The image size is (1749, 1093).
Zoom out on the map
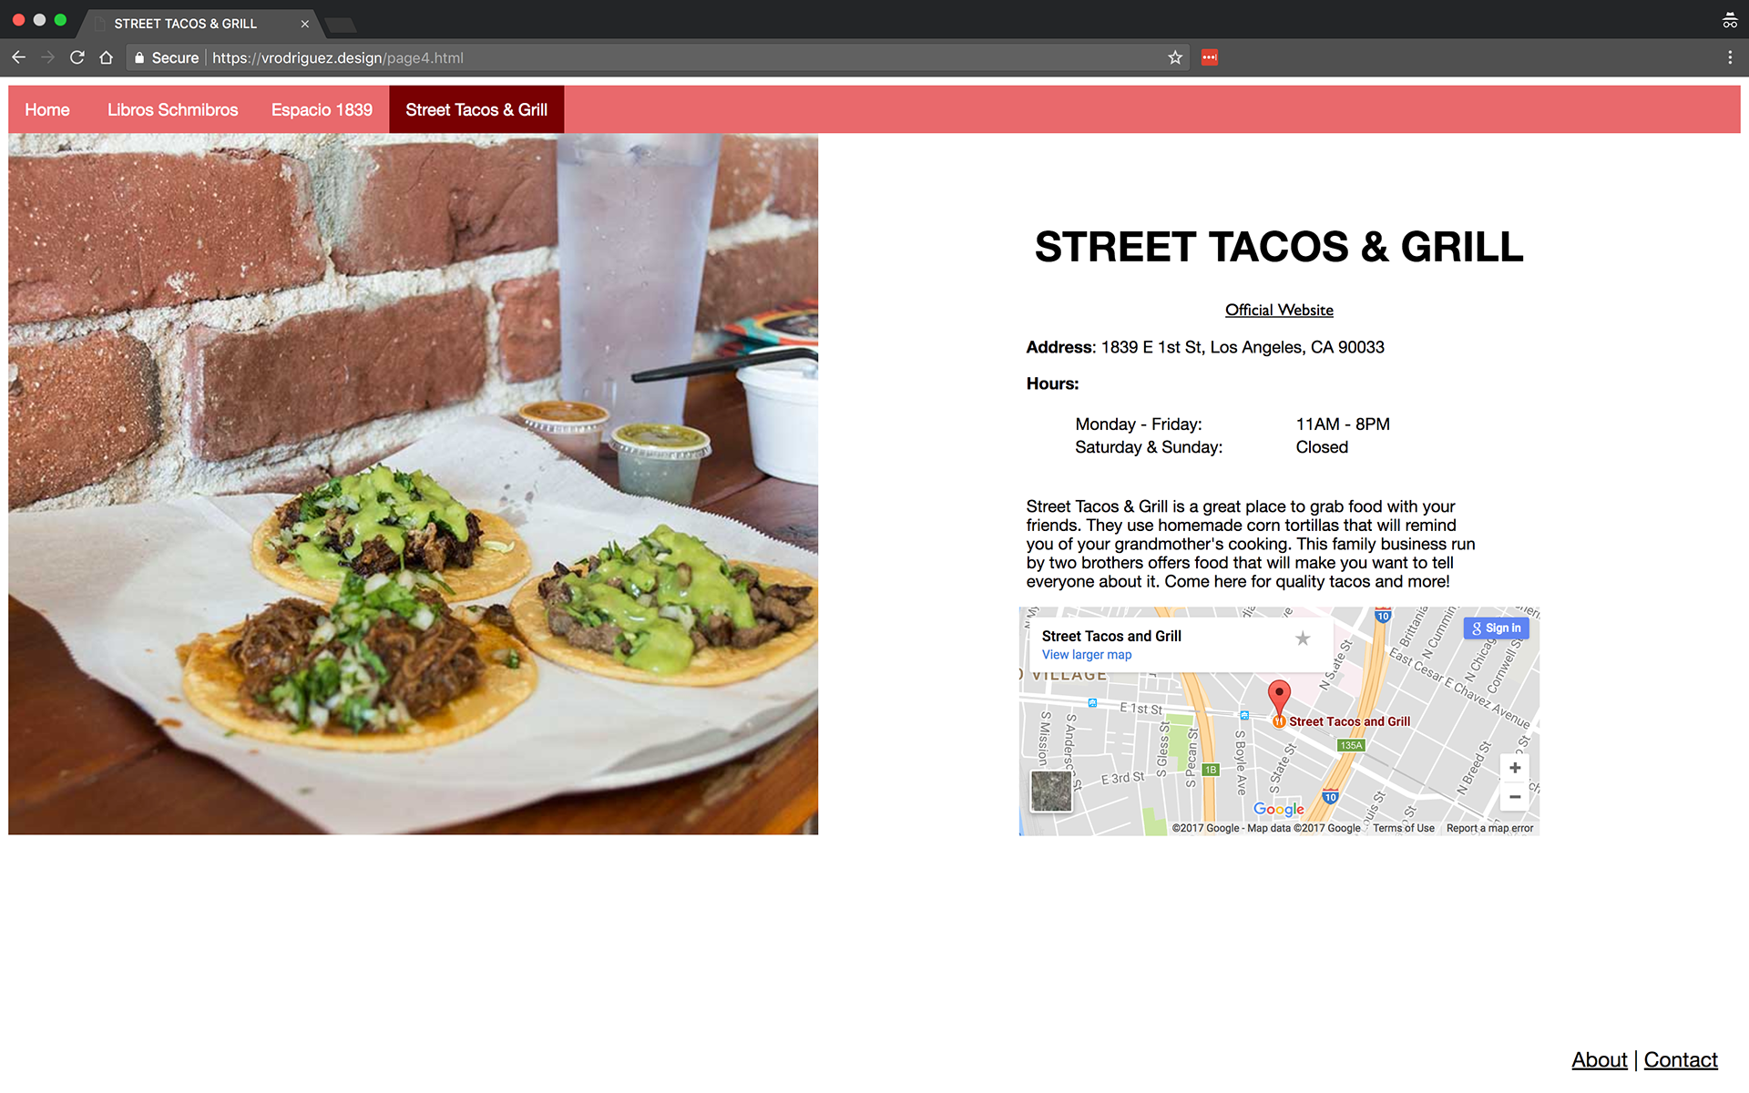point(1514,797)
